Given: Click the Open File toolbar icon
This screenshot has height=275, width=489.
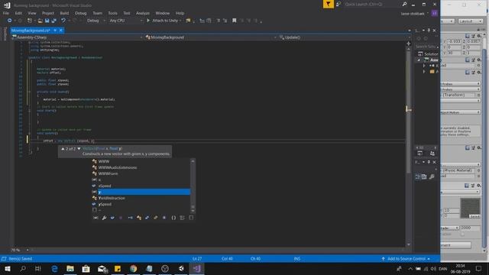Looking at the screenshot, I should pyautogui.click(x=40, y=21).
